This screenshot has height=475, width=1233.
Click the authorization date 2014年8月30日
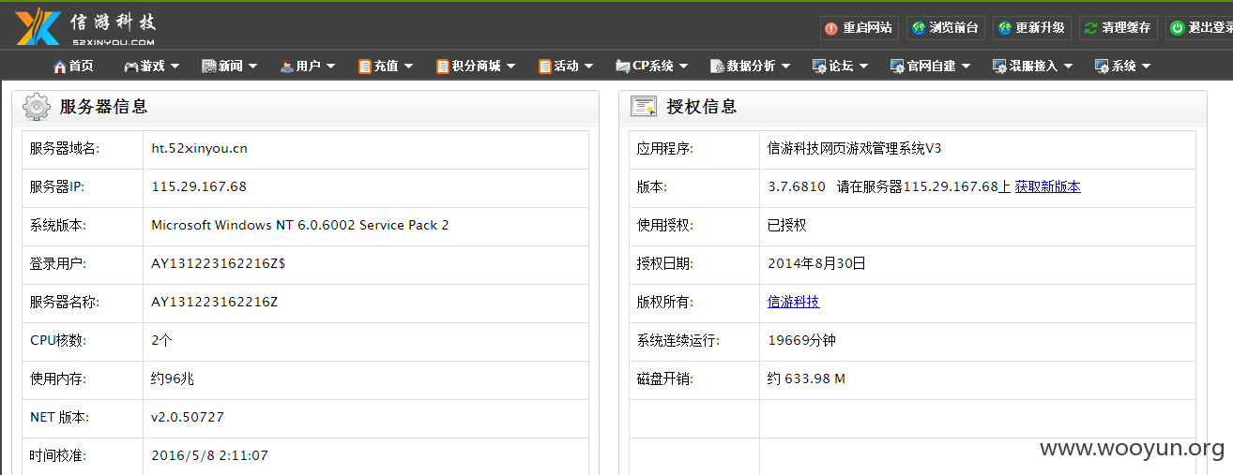coord(816,263)
